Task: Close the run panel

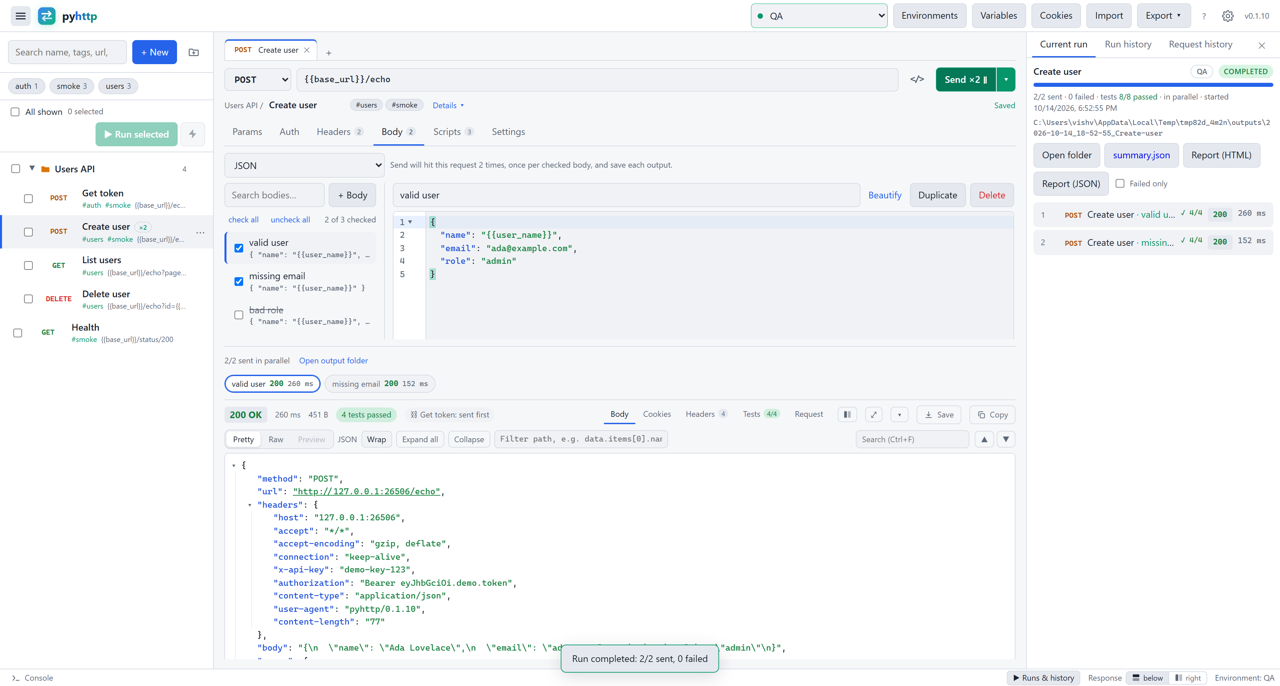Action: point(1262,46)
